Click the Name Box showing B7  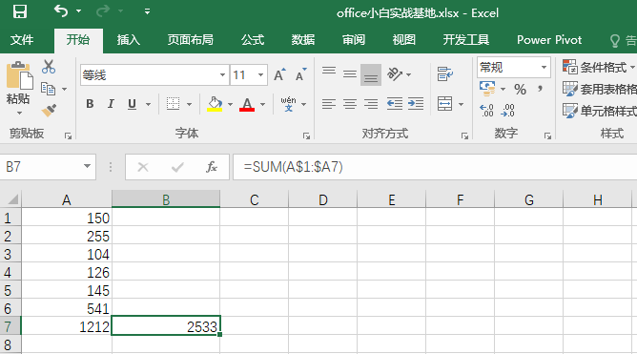click(x=48, y=167)
